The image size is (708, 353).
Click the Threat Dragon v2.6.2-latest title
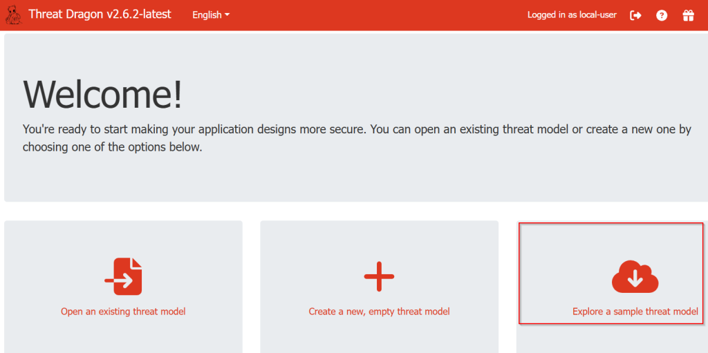pos(100,15)
